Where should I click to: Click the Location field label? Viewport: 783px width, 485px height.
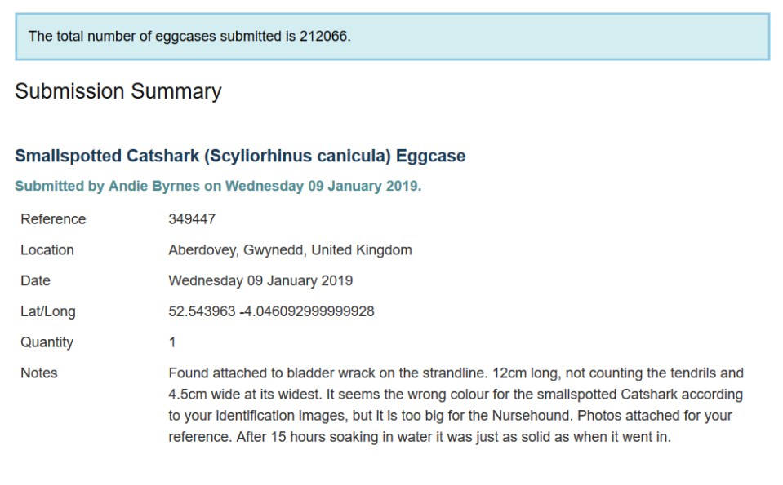[x=47, y=250]
